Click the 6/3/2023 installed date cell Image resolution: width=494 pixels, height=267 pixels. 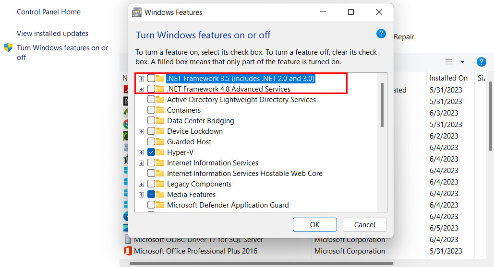(444, 113)
